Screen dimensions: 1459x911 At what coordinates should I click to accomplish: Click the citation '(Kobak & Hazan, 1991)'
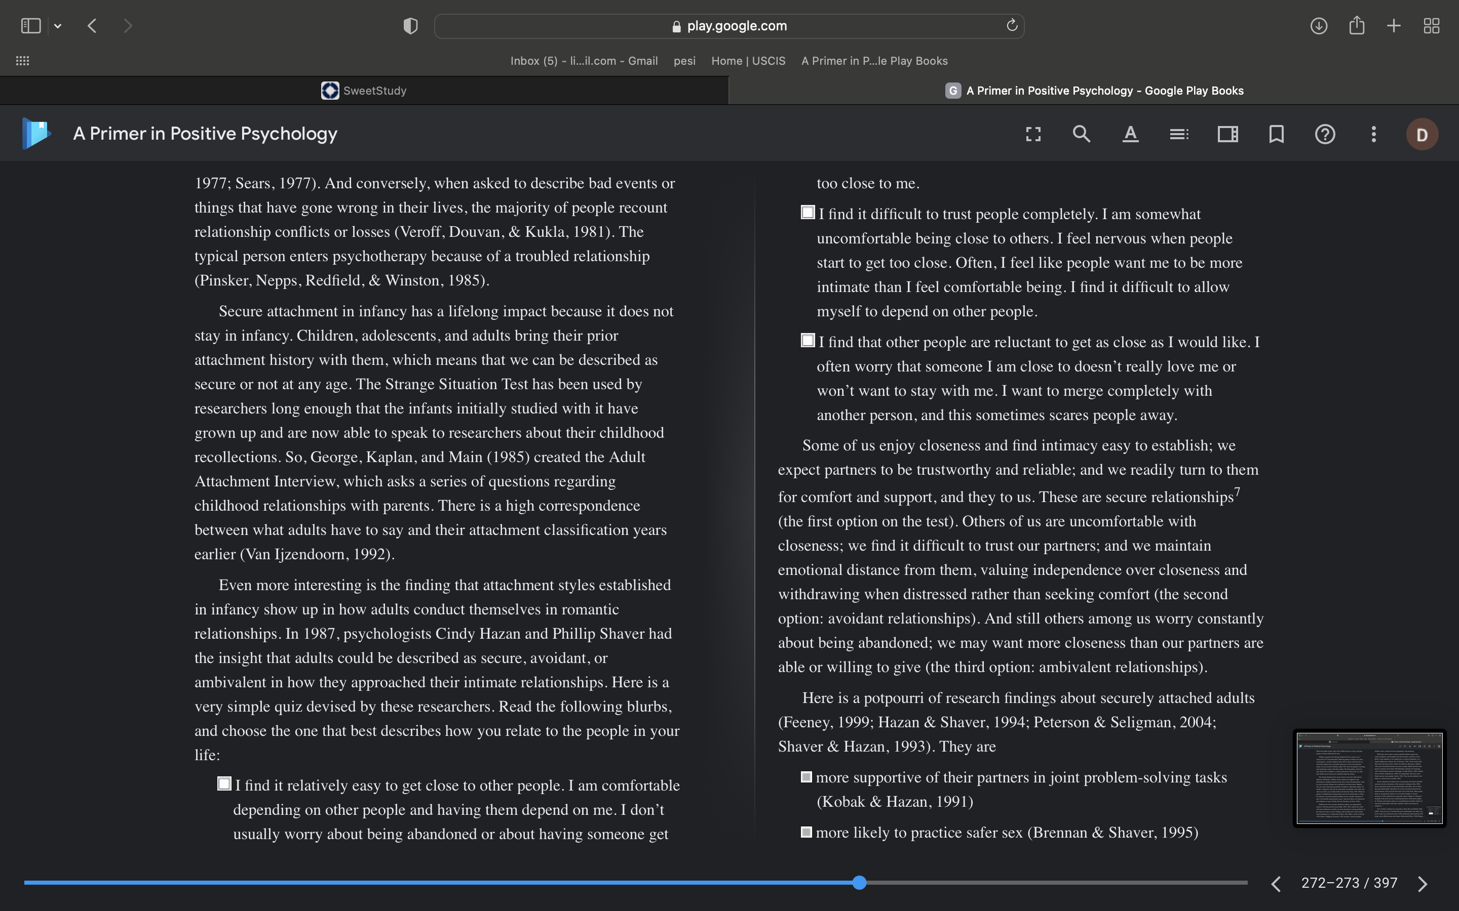pyautogui.click(x=895, y=801)
